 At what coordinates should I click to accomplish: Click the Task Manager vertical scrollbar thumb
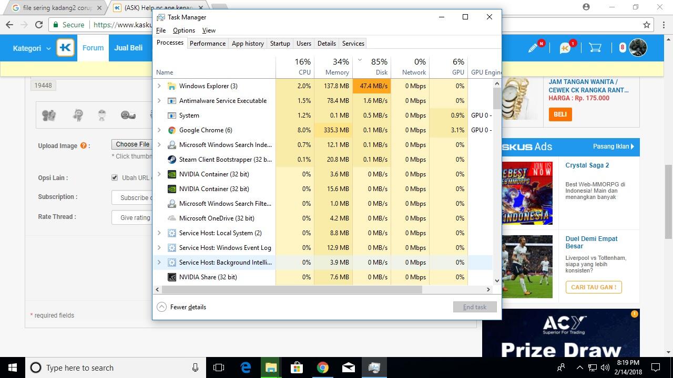click(497, 99)
